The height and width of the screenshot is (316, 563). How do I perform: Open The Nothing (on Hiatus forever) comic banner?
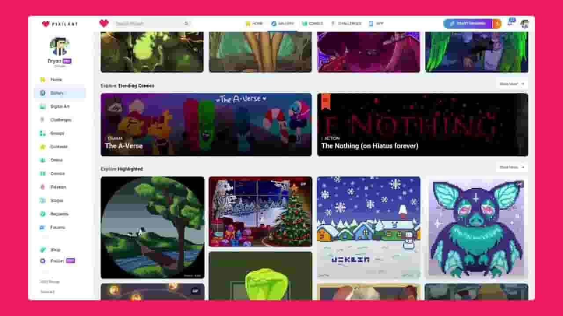pos(422,125)
